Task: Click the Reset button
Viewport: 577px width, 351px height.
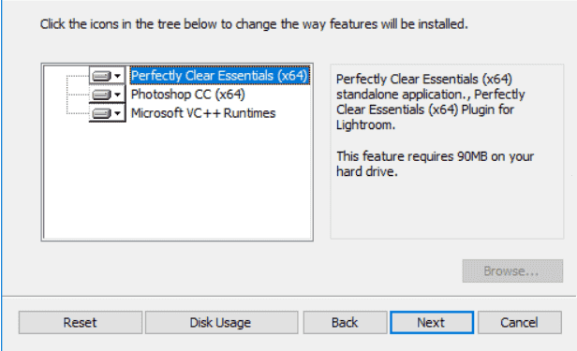Action: [81, 323]
